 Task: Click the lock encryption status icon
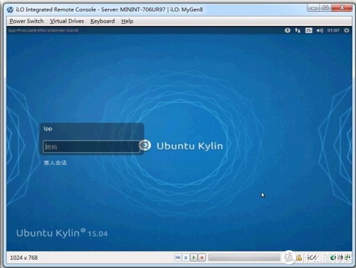pyautogui.click(x=300, y=258)
